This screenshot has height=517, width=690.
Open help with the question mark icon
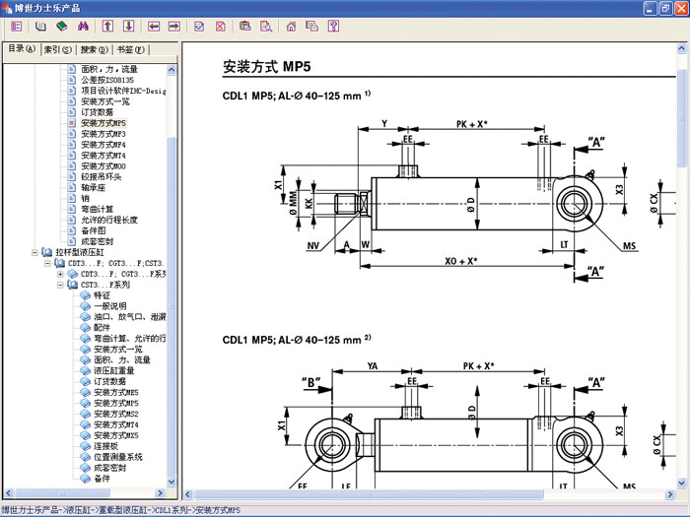click(333, 27)
